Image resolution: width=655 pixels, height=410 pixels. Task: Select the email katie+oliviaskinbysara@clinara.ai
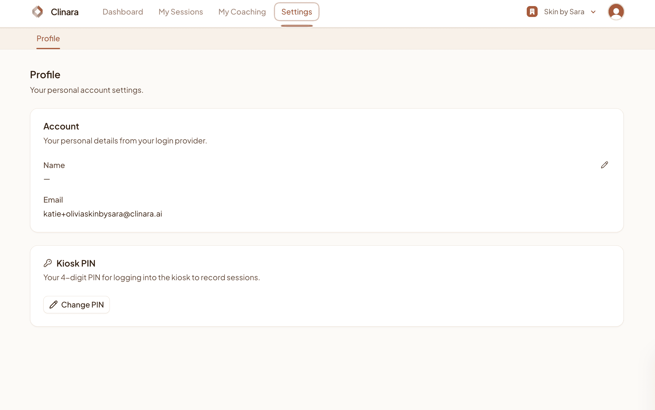click(x=103, y=214)
